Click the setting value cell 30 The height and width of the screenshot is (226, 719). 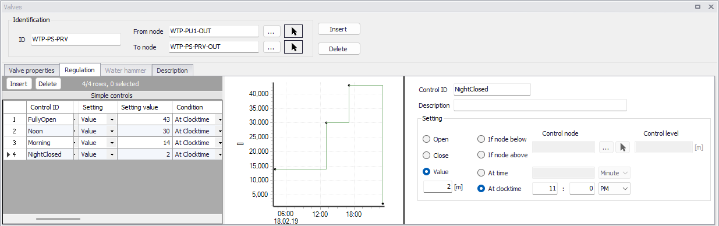(x=145, y=131)
